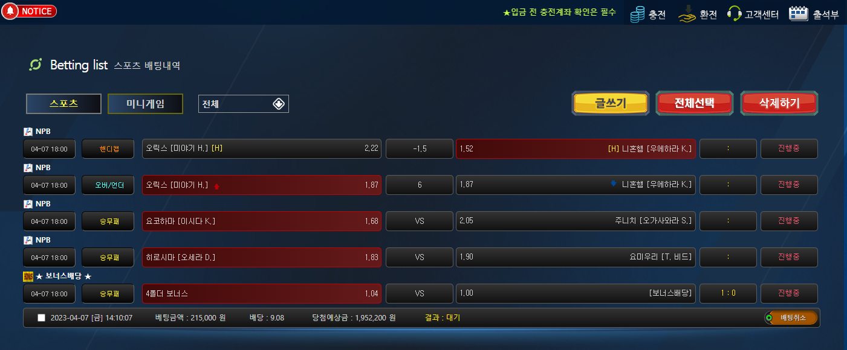Image resolution: width=847 pixels, height=350 pixels.
Task: Open the 출석부 calendar icon
Action: (799, 14)
